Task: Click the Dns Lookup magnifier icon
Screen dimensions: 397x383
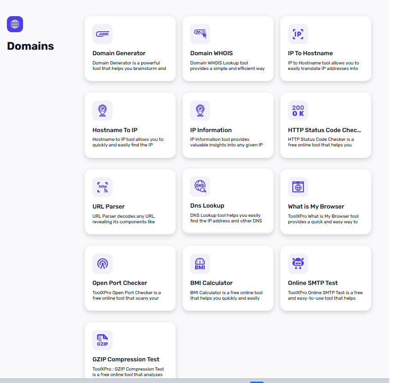Action: (x=200, y=187)
